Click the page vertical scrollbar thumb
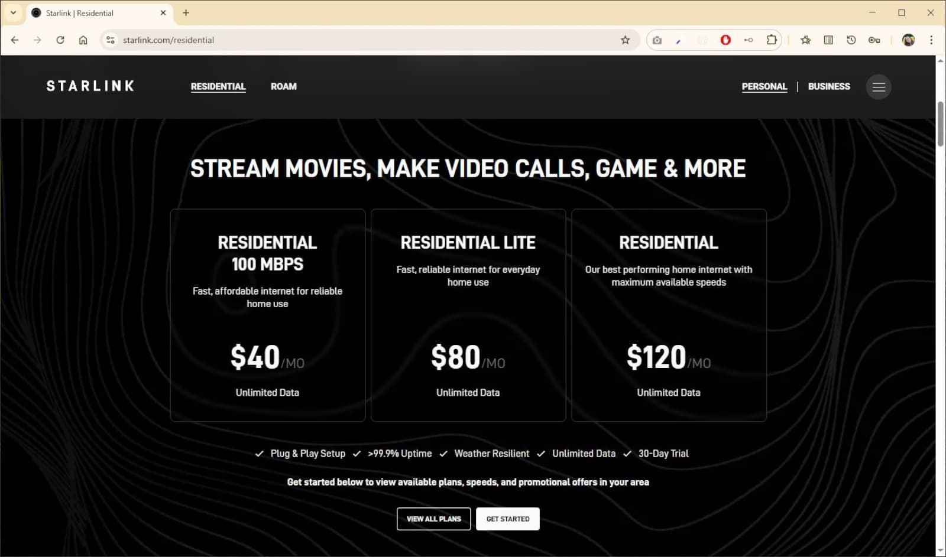The image size is (946, 557). [x=940, y=124]
